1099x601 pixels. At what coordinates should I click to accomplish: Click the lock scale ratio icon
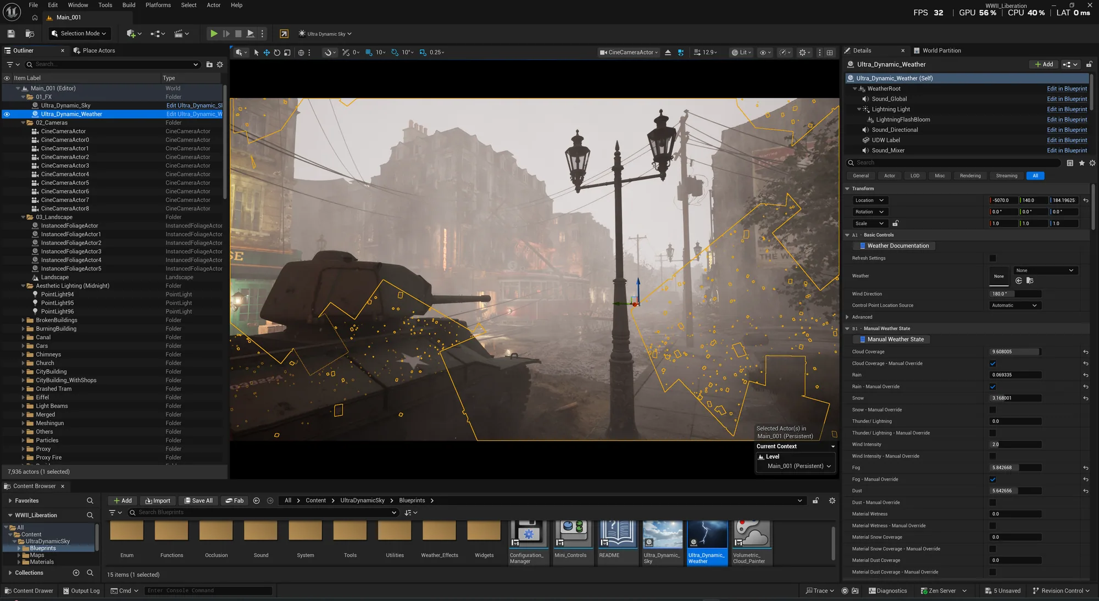[x=895, y=224]
